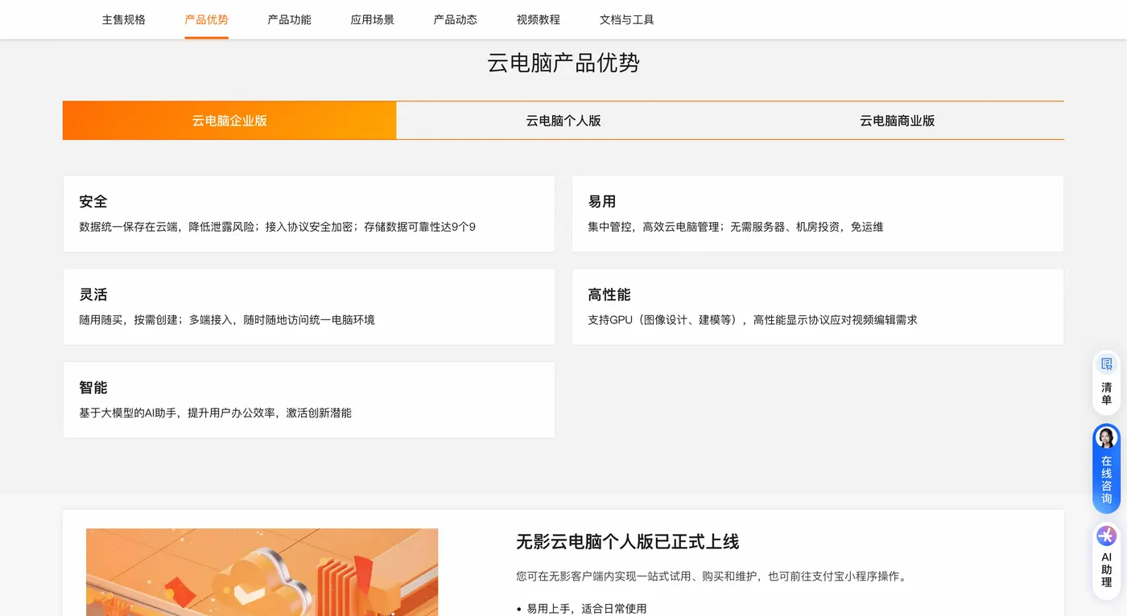Switch to the 云电脑个人版 tab
This screenshot has width=1127, height=616.
click(x=563, y=121)
